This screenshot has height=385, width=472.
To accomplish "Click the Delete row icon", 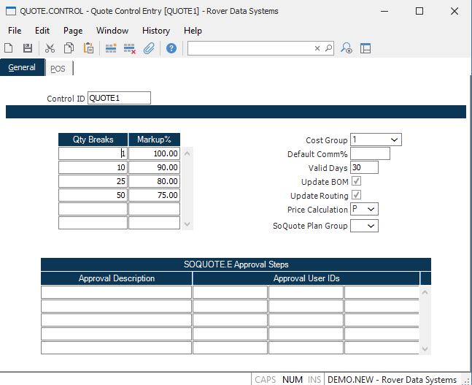I will 130,48.
